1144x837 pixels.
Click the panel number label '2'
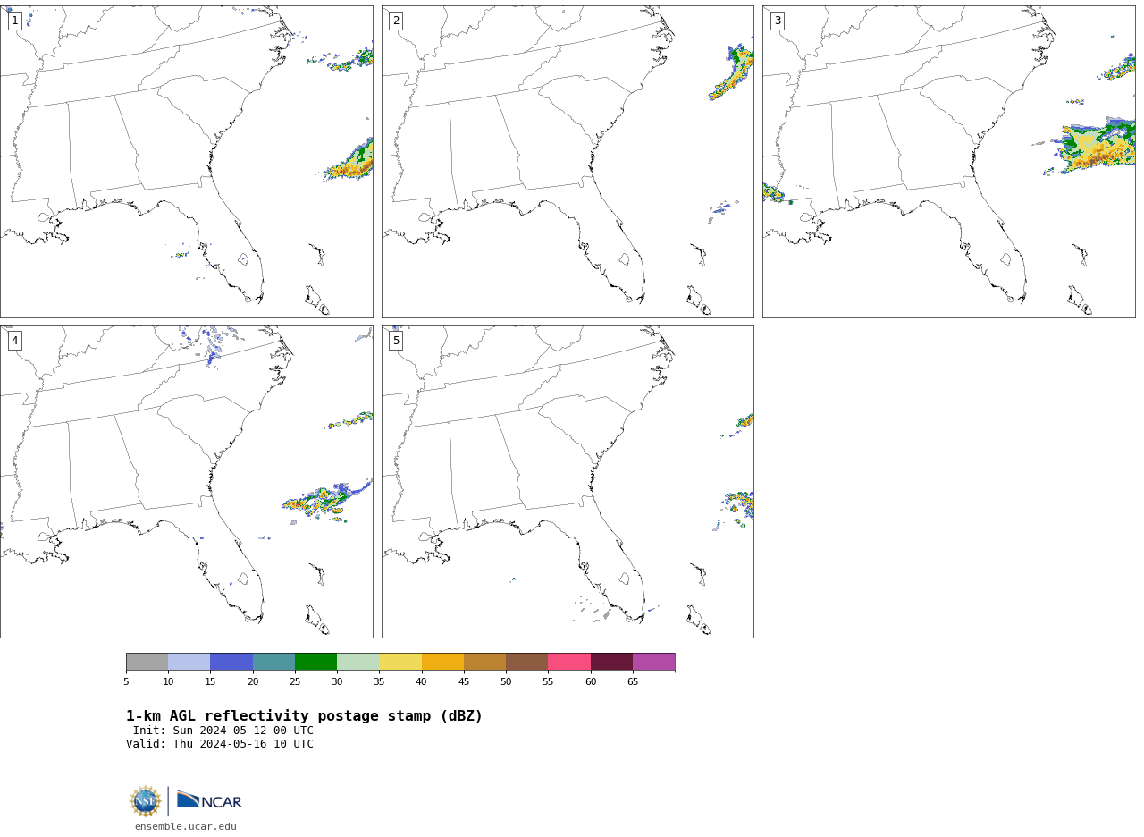[x=396, y=21]
